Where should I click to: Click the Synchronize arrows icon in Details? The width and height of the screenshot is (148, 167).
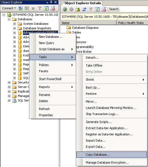click(x=84, y=9)
